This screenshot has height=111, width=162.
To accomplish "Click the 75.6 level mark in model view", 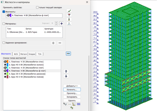I will (95, 34).
